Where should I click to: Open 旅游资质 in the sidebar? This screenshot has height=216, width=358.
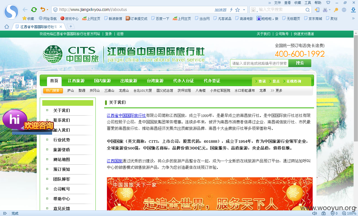point(62,150)
